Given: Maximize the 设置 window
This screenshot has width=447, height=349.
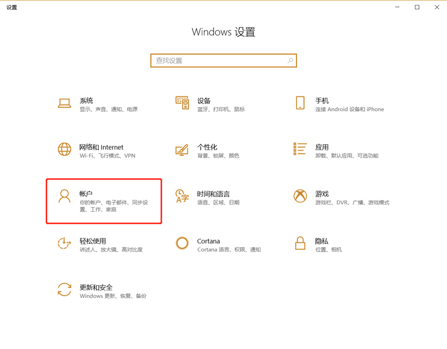Looking at the screenshot, I should 417,7.
